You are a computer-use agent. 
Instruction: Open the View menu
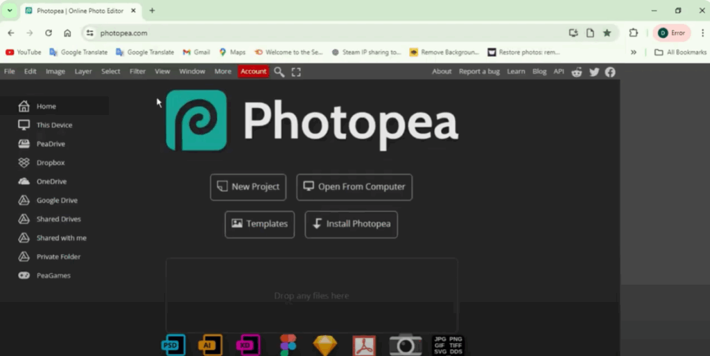pos(162,71)
